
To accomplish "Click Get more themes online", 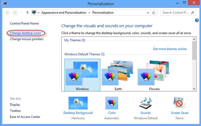I will point(170,49).
